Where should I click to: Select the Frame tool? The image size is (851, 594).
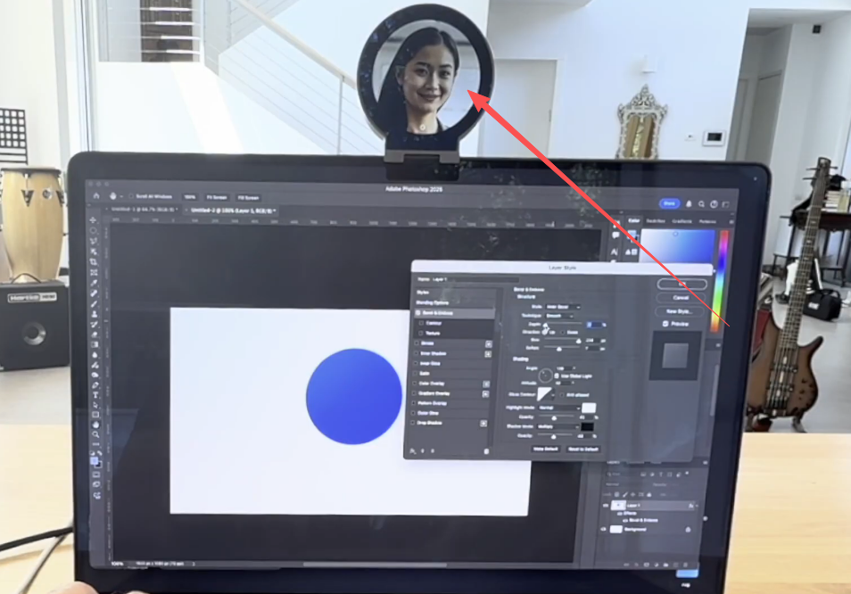point(94,272)
